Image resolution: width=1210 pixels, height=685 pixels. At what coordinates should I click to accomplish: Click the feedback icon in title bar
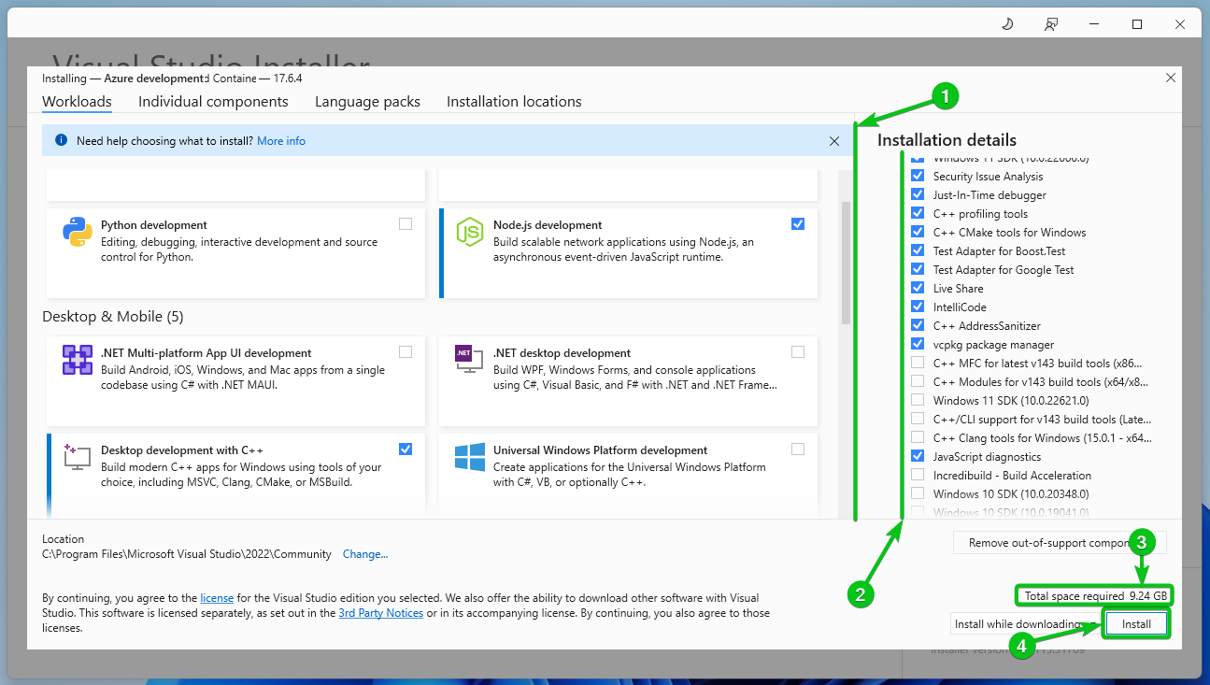click(x=1052, y=24)
